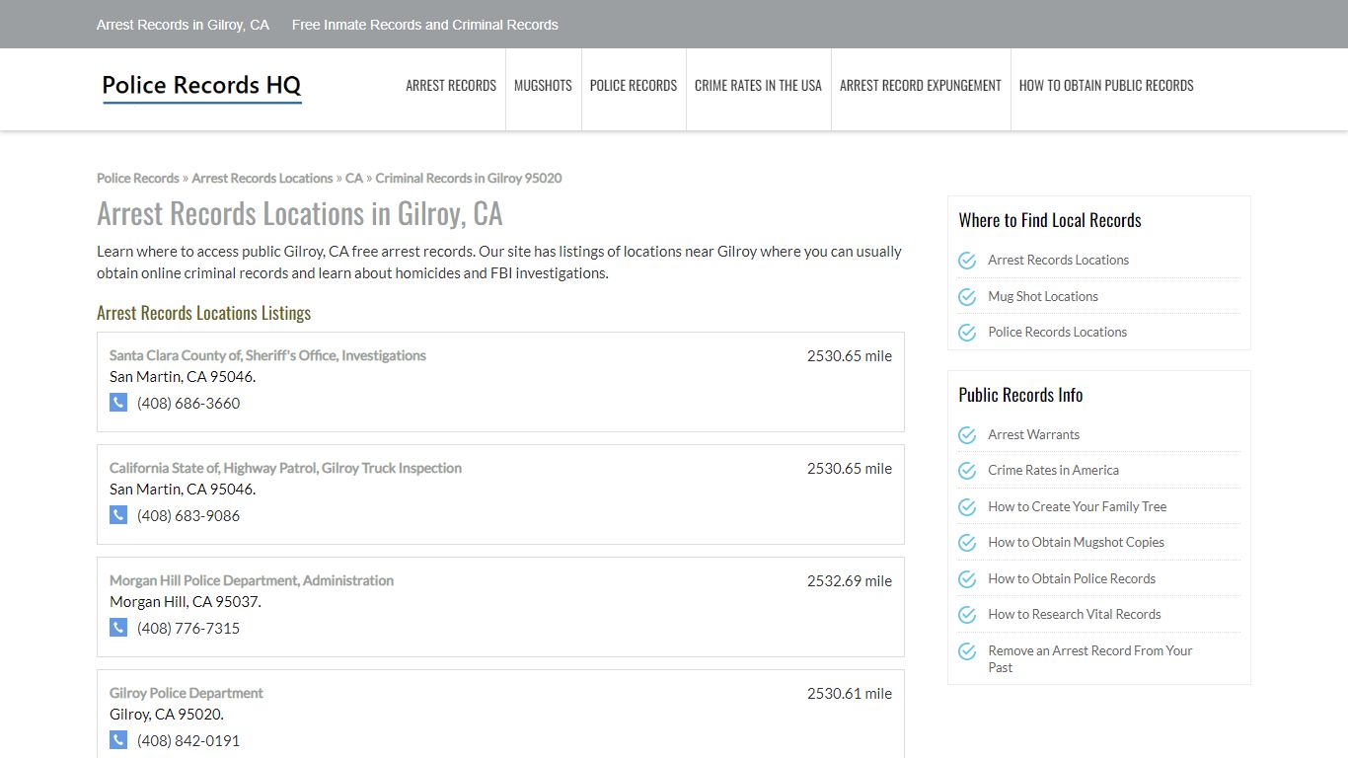
Task: Open Morgan Hill Police Department Administration listing
Action: (252, 580)
